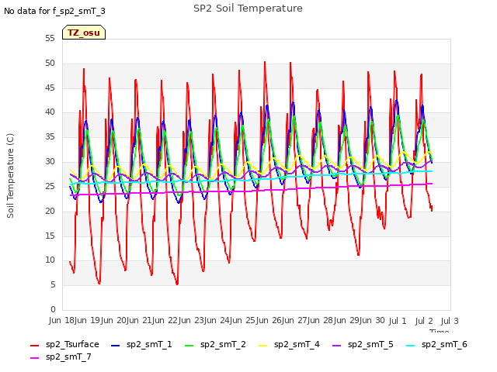Viewport: 497px width, 372px height.
Task: Click the partially hidden Time axis label
Action: tap(440, 331)
